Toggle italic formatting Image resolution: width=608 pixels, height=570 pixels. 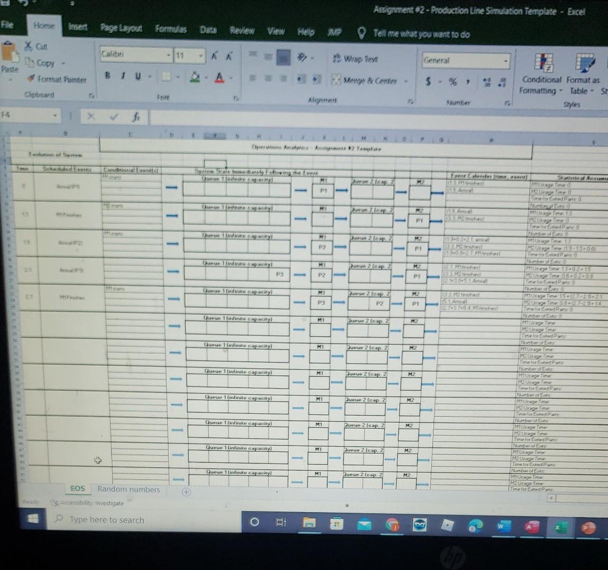click(122, 75)
